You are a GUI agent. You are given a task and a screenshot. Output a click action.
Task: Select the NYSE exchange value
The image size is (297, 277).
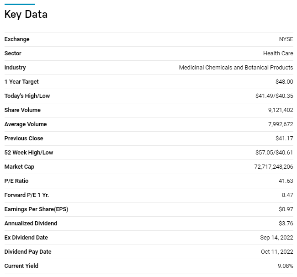[x=286, y=39]
